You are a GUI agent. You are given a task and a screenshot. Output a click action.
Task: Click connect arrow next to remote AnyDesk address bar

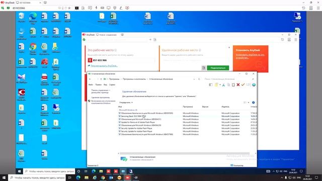click(150, 40)
